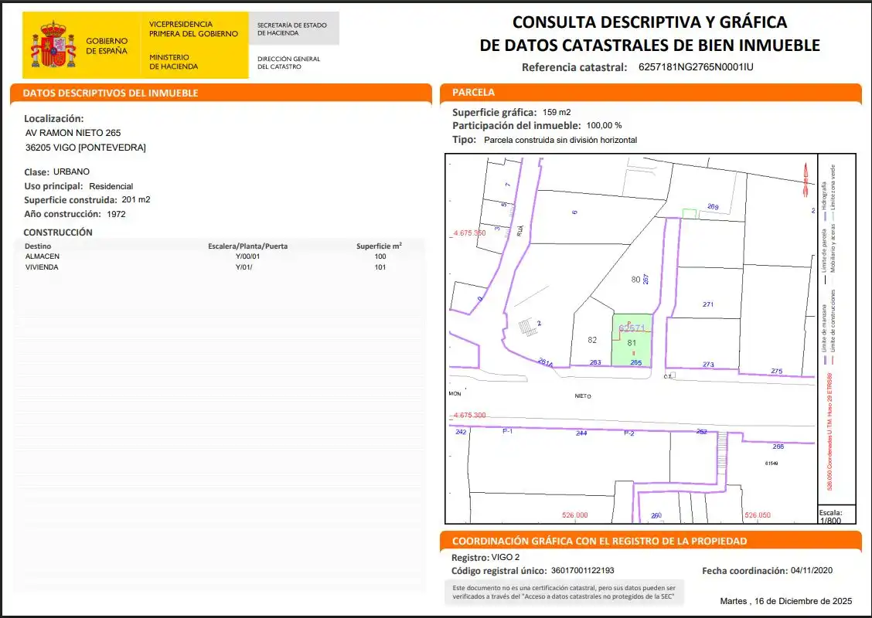Click the "NIETO" street label on map
Image resolution: width=872 pixels, height=618 pixels.
583,396
